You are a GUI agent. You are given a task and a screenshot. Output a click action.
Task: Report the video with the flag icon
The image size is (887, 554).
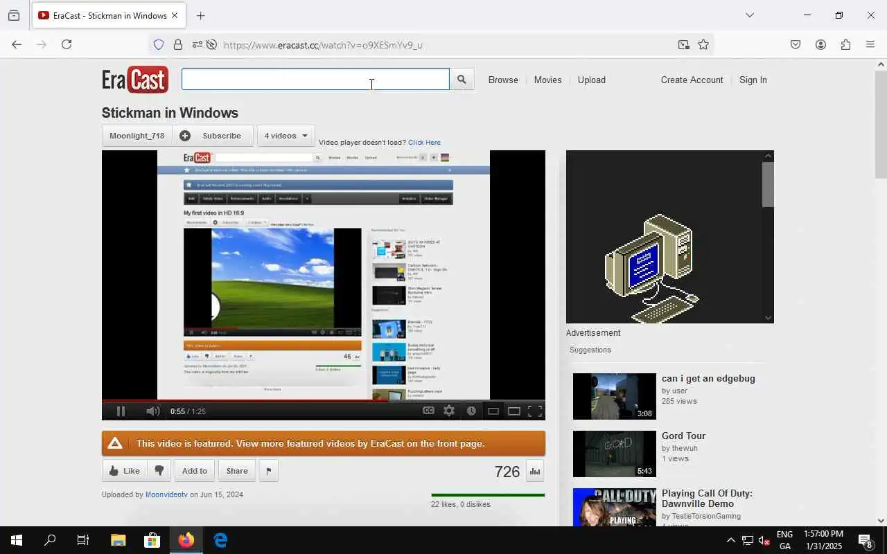pos(269,471)
